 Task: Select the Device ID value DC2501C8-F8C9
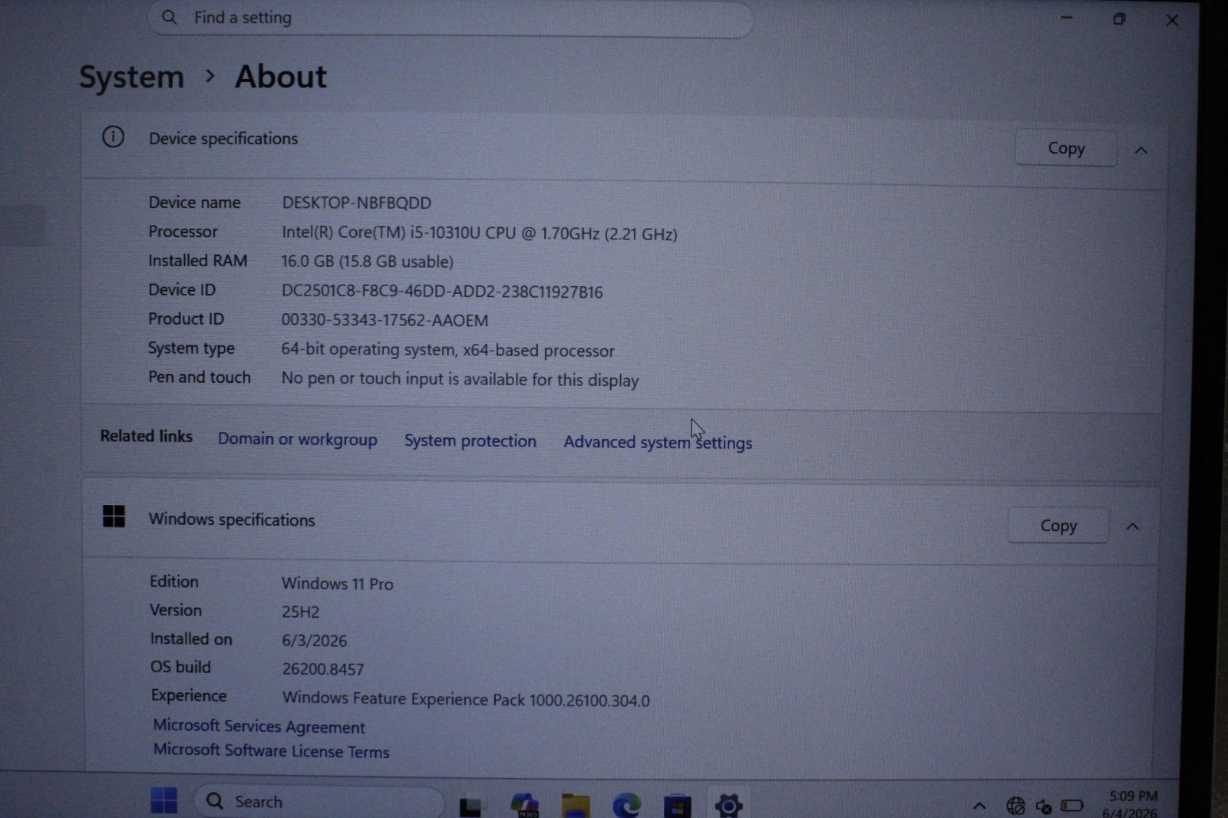point(442,292)
